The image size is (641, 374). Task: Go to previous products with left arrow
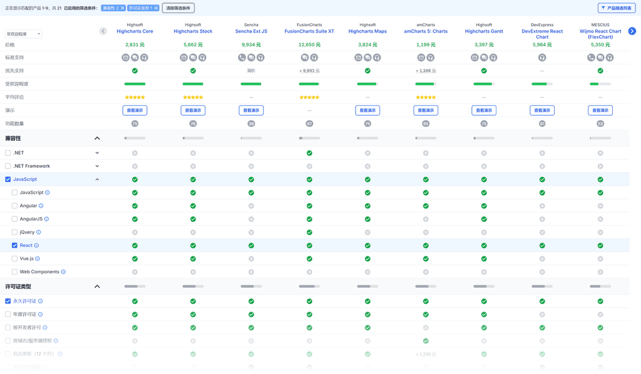click(x=103, y=31)
